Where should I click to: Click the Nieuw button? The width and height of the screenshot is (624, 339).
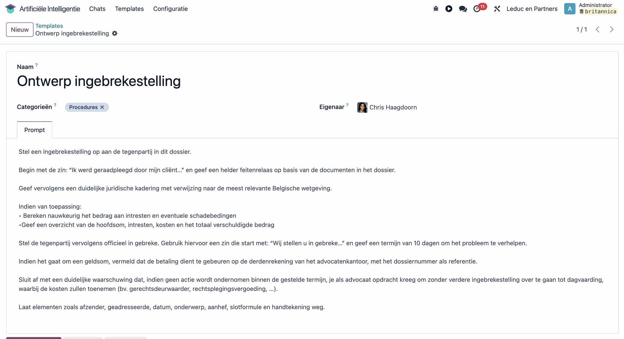(x=19, y=30)
